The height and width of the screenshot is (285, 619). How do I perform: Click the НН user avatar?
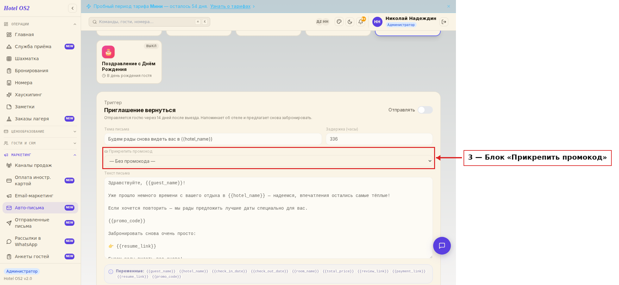click(377, 22)
